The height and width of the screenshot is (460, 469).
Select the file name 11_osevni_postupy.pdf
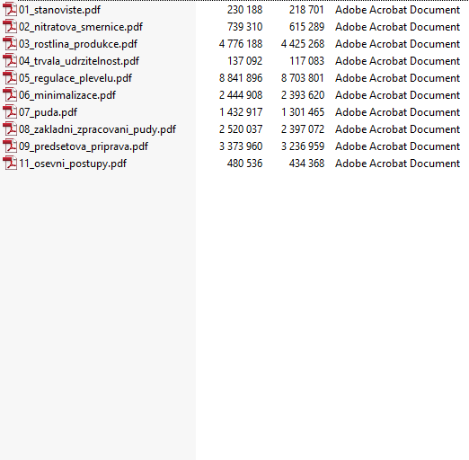point(73,164)
